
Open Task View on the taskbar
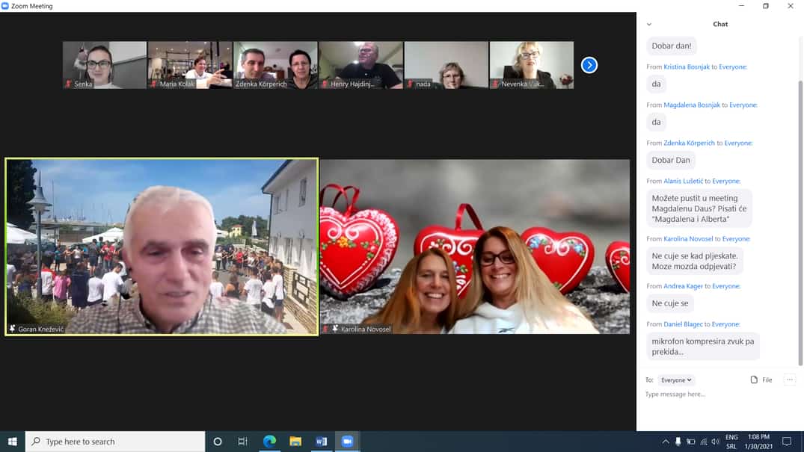click(242, 442)
